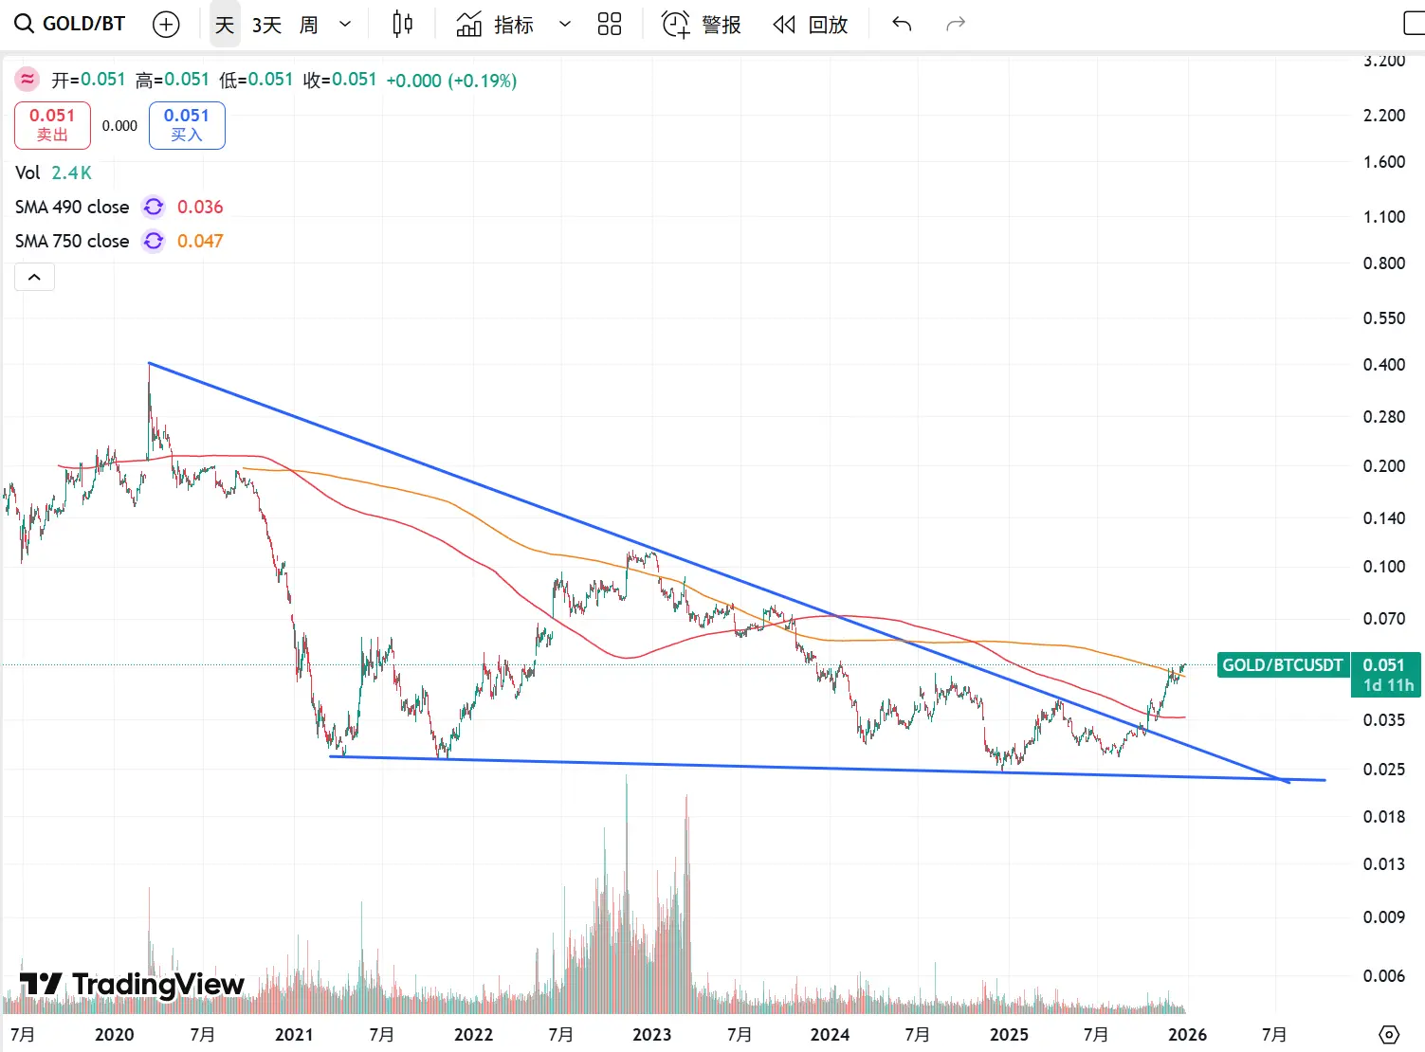Switch to the 周 weekly timeframe
Viewport: 1425px width, 1052px height.
click(x=309, y=25)
